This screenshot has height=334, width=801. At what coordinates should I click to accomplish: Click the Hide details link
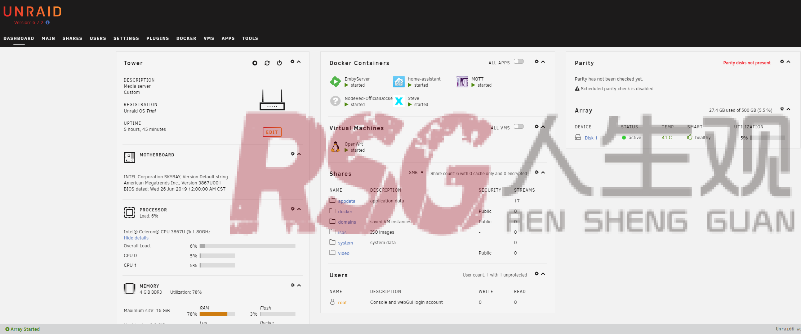[136, 238]
